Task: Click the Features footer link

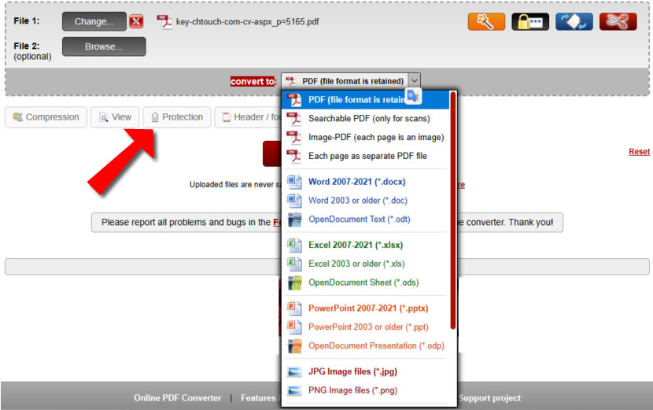Action: tap(258, 398)
